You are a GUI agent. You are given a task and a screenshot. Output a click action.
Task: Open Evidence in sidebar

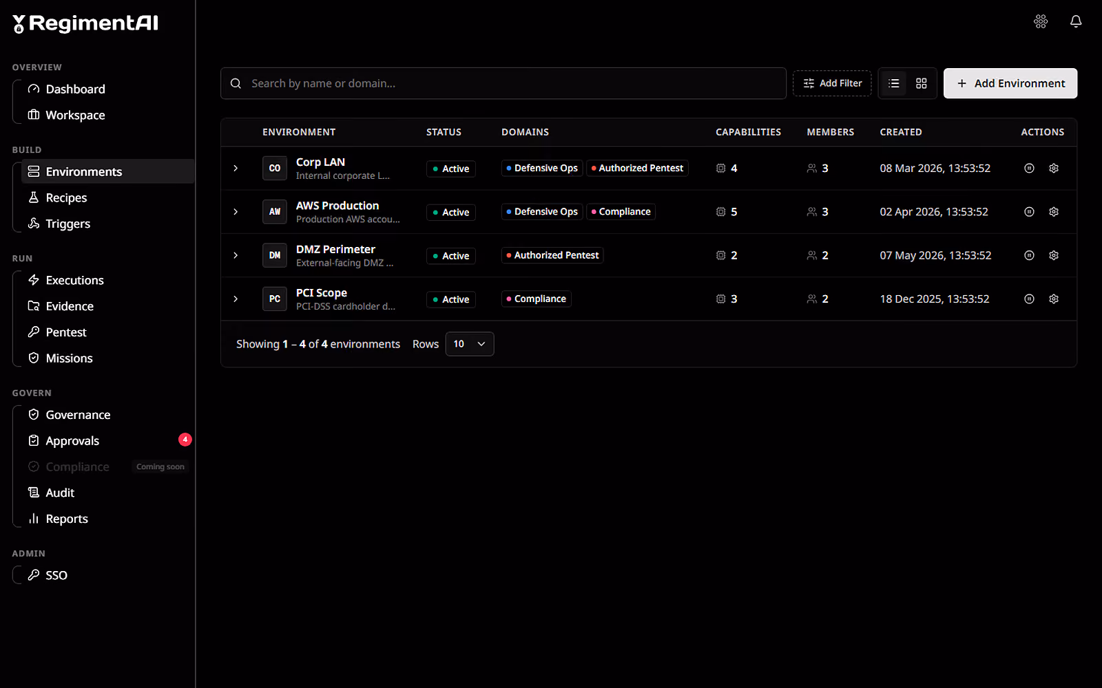pos(108,306)
